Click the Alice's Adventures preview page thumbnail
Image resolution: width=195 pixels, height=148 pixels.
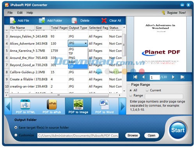point(160,44)
